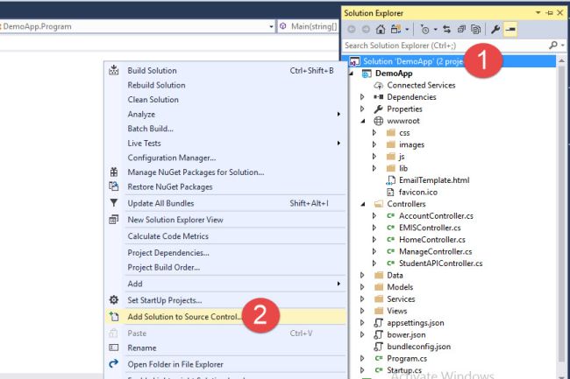The image size is (570, 379).
Task: Expand the js folder arrow
Action: click(x=374, y=157)
